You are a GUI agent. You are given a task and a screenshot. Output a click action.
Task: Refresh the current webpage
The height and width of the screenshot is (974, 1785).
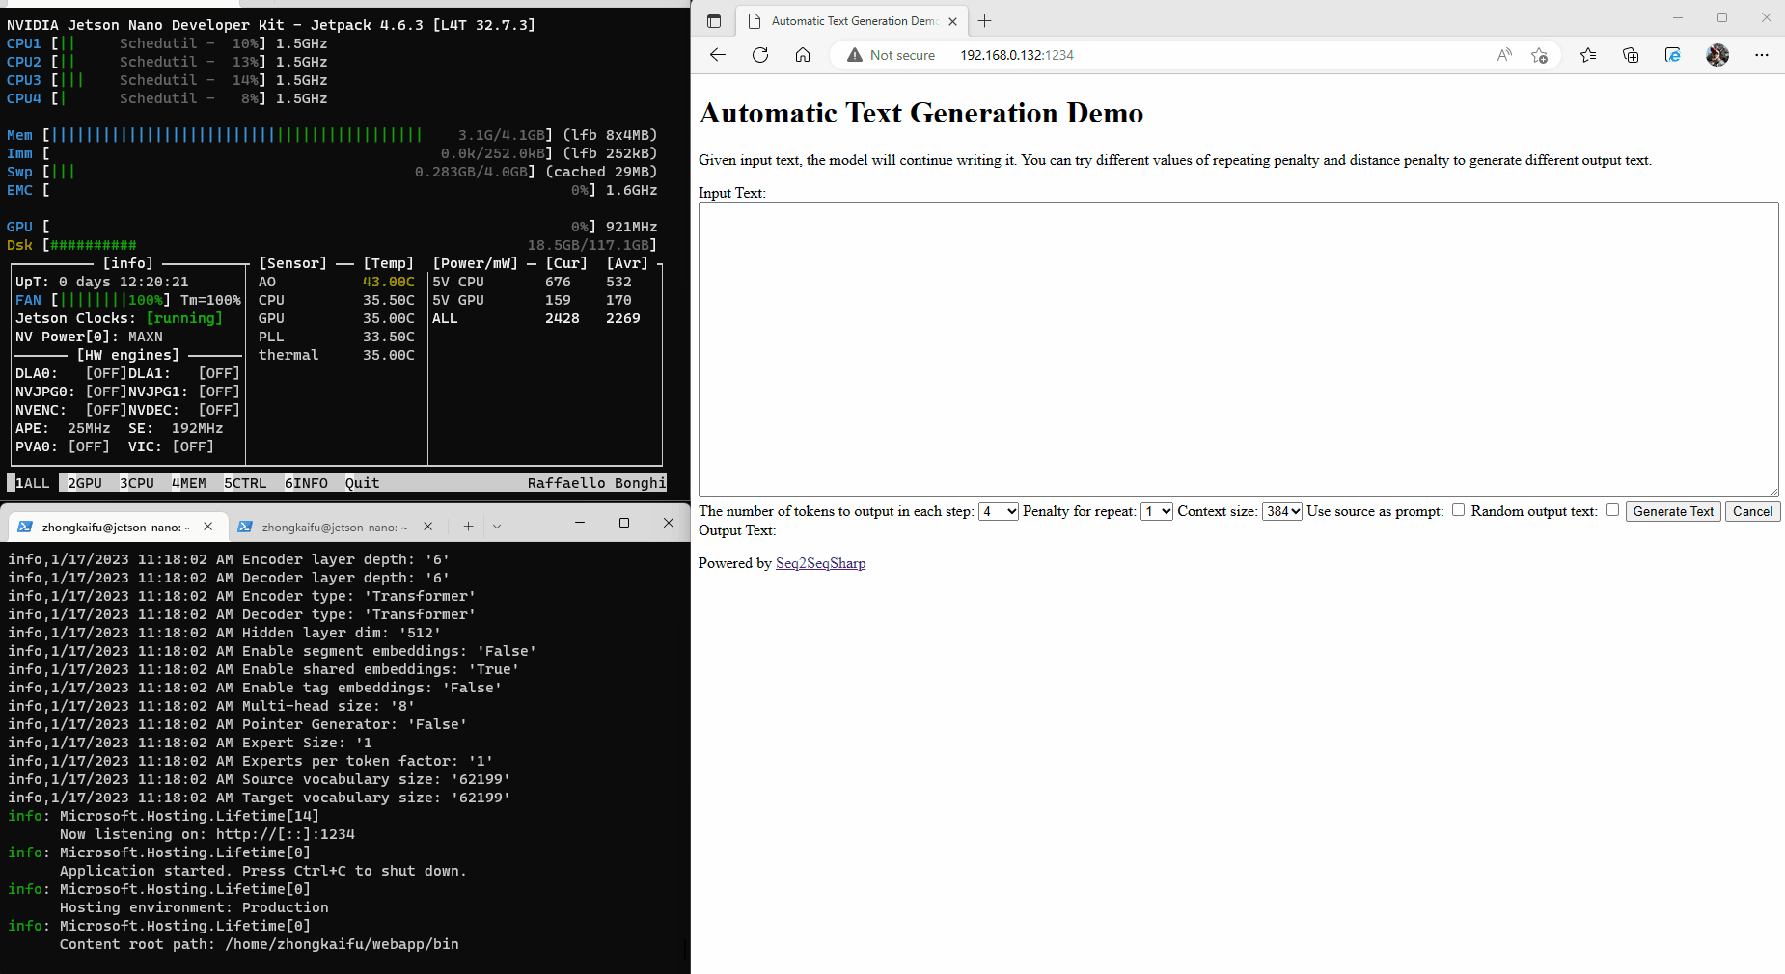click(760, 55)
